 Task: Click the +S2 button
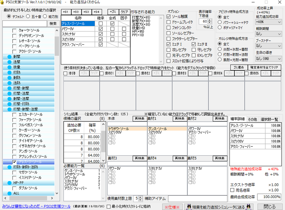tap(76, 12)
